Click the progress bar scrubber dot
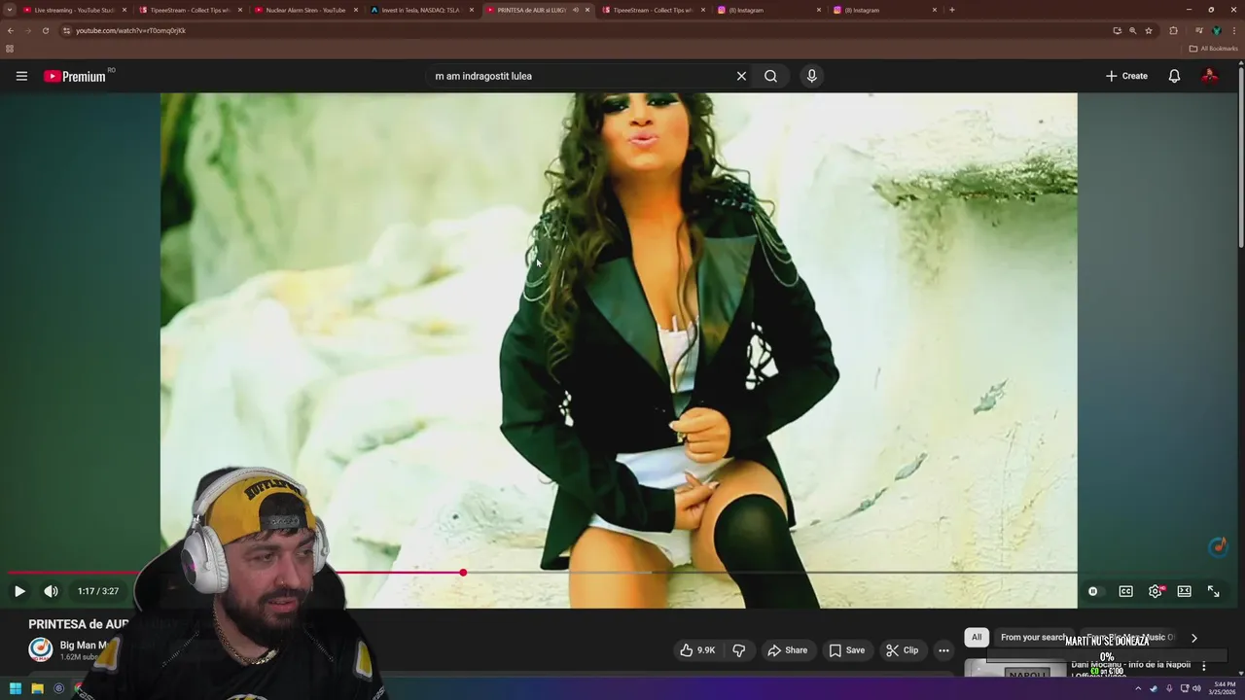The height and width of the screenshot is (700, 1245). pos(463,573)
